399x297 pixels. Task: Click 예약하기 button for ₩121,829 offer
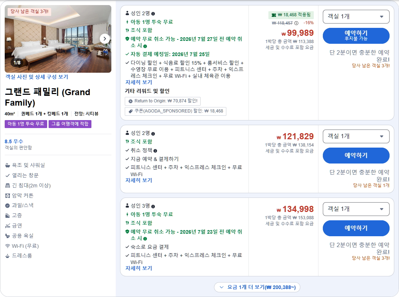pos(356,156)
